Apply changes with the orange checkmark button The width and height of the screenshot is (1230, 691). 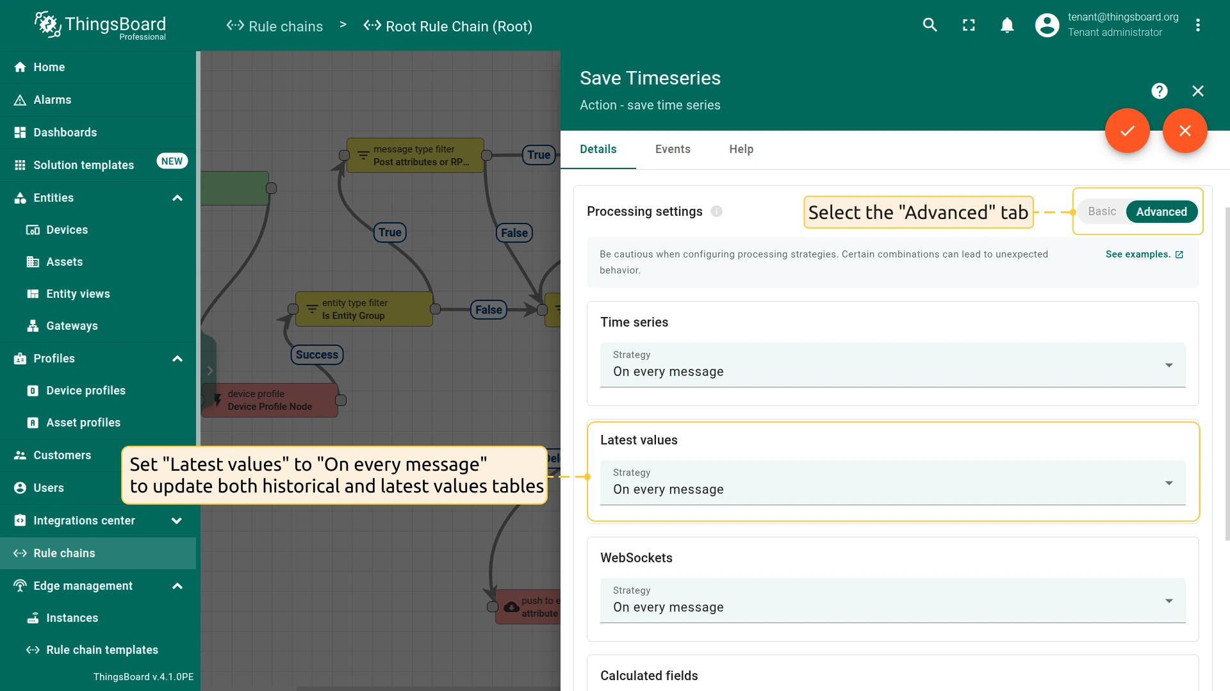(x=1127, y=131)
